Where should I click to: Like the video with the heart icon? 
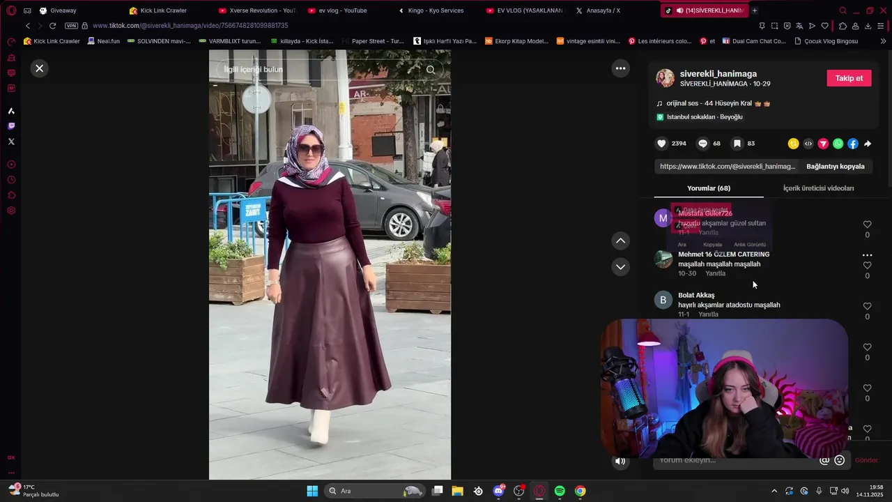point(661,144)
